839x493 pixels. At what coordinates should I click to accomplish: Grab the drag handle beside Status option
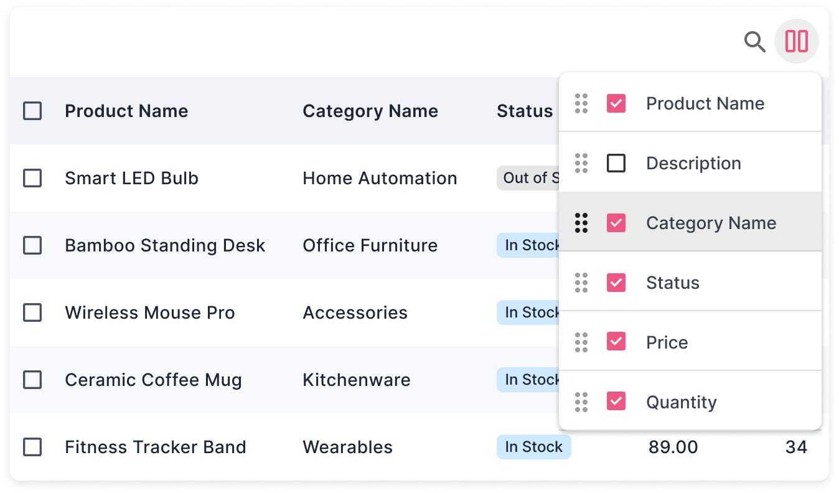point(581,283)
